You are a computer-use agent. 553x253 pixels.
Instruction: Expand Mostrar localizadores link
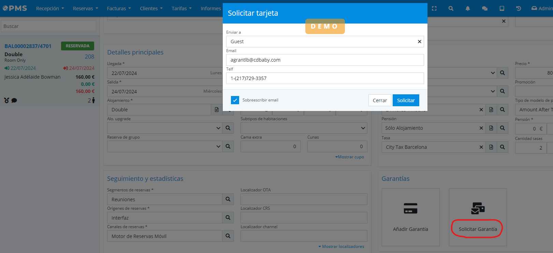click(x=341, y=247)
